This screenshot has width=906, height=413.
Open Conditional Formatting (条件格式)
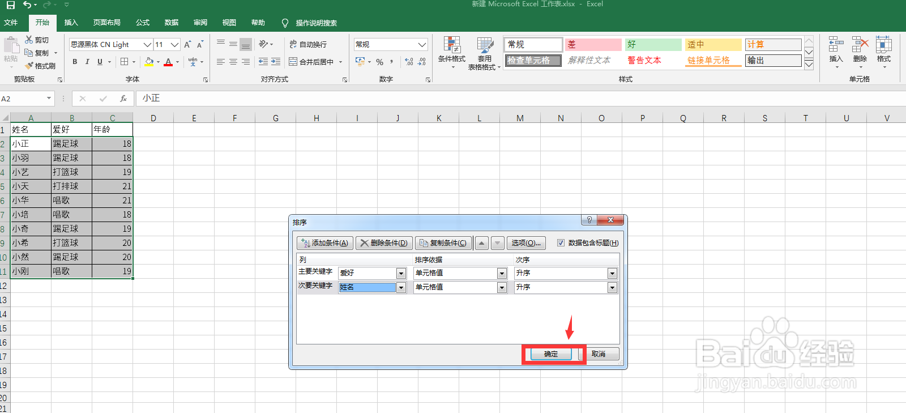(452, 52)
